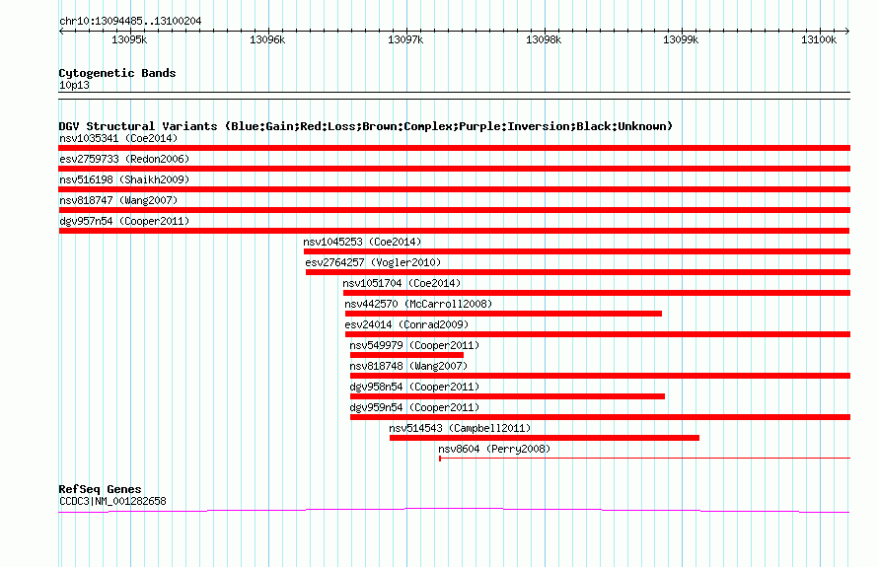
Task: Click the chr10:13094485..13100204 region label
Action: point(130,21)
